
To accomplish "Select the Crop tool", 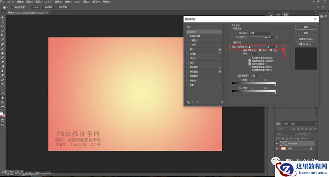I will [3, 35].
